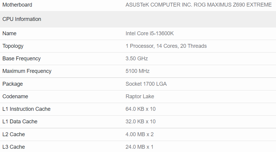Click the L1 Data Cache label
Image resolution: width=276 pixels, height=152 pixels.
pyautogui.click(x=20, y=122)
